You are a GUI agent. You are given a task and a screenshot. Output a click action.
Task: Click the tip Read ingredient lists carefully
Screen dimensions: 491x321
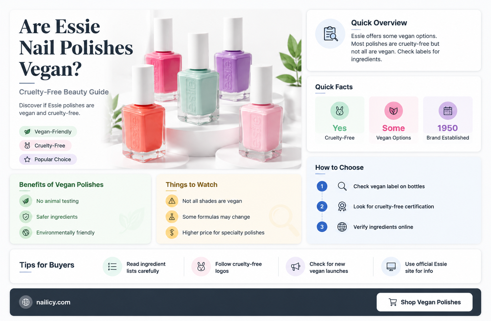[146, 267]
